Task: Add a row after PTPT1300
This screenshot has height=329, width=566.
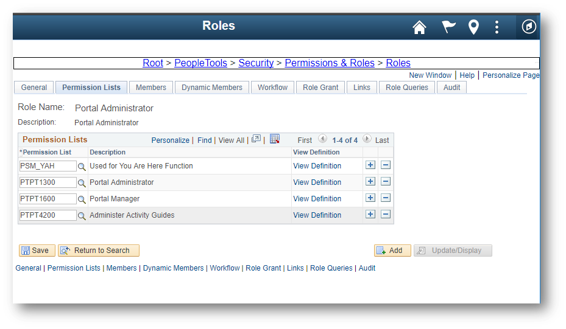Action: tap(370, 181)
